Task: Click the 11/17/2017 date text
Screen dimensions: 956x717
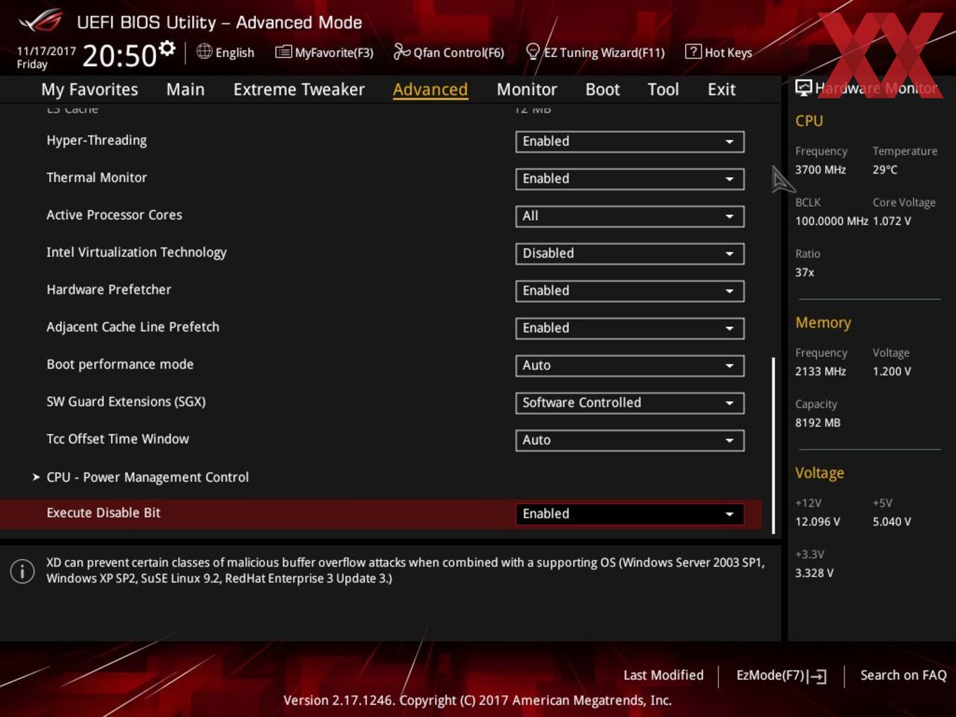Action: tap(46, 51)
